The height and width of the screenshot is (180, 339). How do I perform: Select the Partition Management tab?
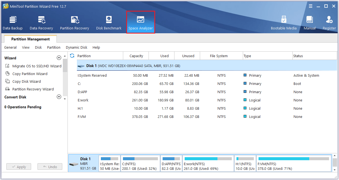click(x=30, y=39)
